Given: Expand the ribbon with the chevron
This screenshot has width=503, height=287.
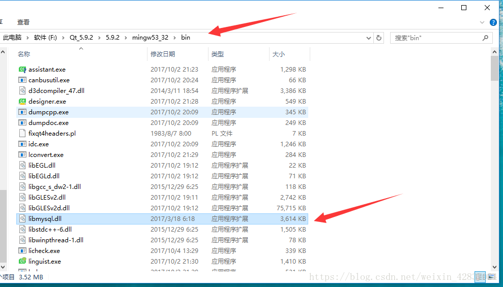Looking at the screenshot, I should [482, 22].
